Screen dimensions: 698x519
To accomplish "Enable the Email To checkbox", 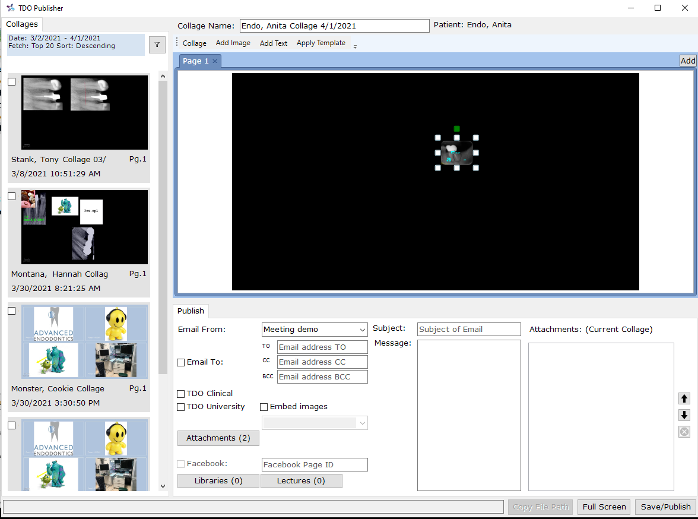I will point(181,362).
